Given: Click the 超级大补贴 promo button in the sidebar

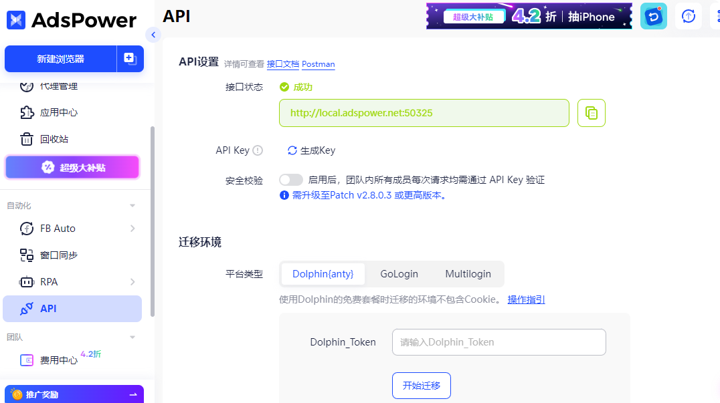Looking at the screenshot, I should 72,167.
